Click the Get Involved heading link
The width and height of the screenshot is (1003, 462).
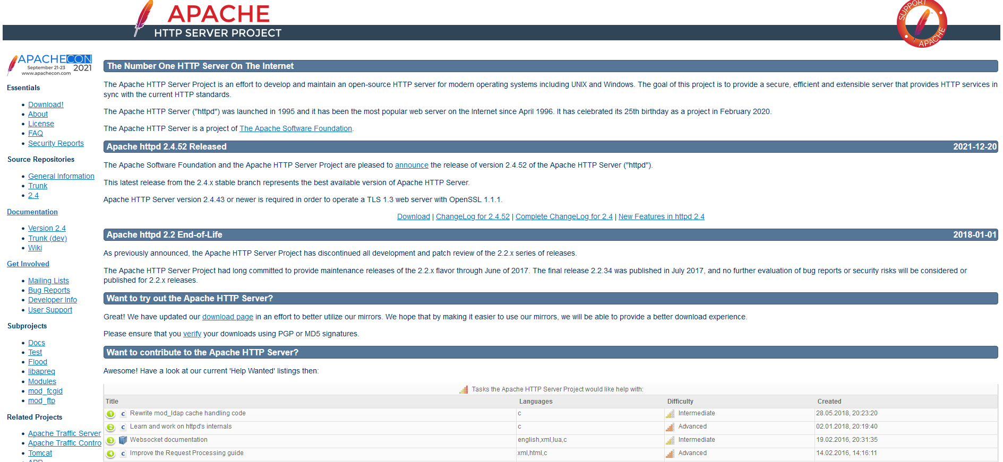tap(28, 264)
